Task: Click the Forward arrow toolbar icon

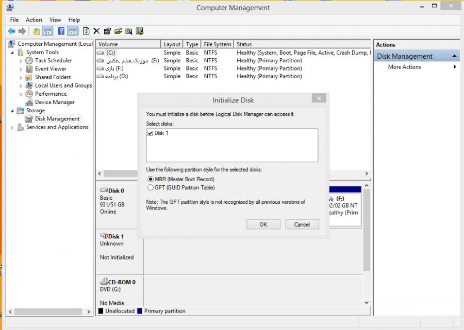Action: 22,31
